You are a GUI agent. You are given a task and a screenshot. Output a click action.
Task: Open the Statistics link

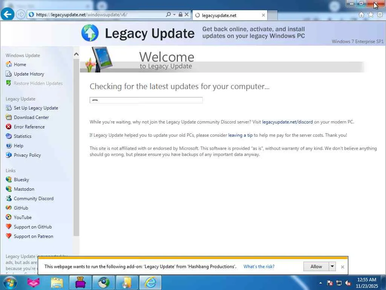23,136
